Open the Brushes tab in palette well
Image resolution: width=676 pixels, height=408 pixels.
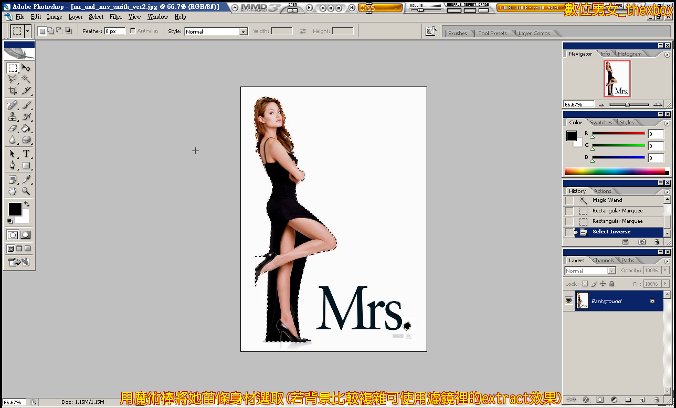[457, 33]
